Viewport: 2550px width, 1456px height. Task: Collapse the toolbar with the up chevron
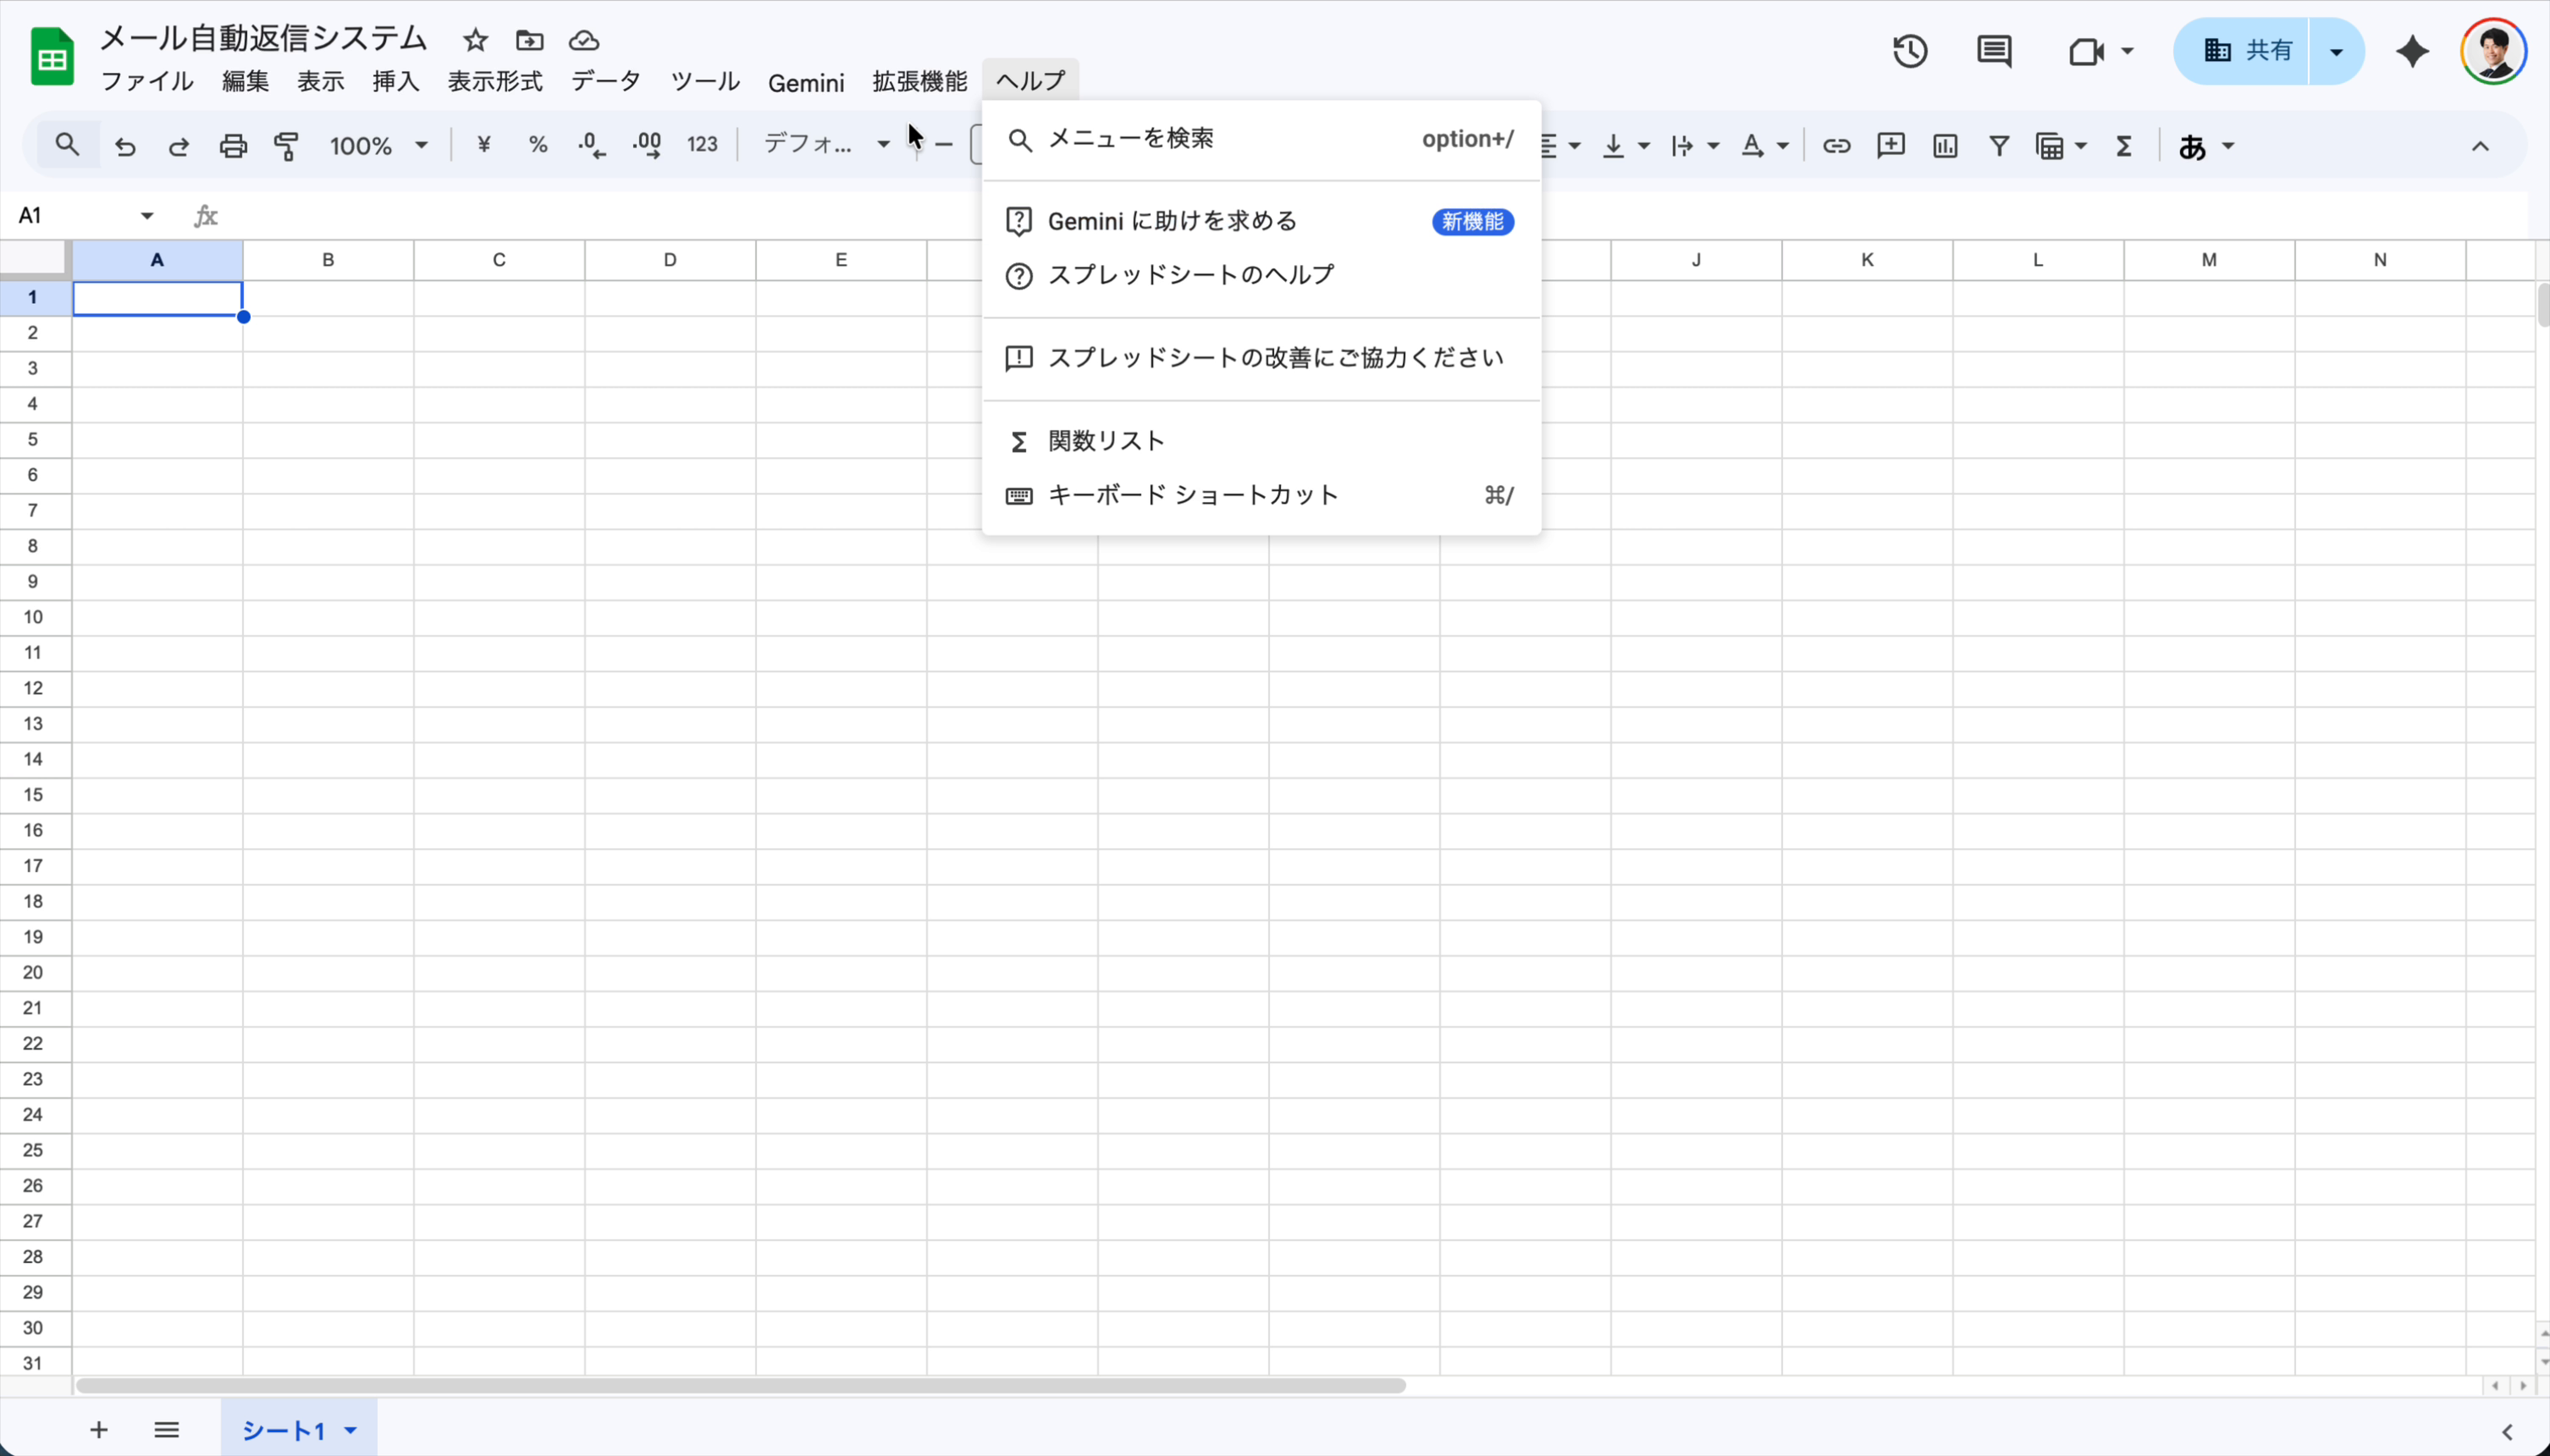point(2480,146)
